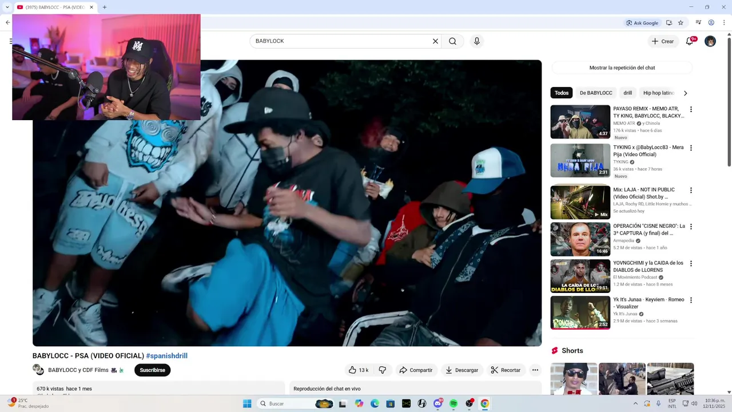This screenshot has width=732, height=412.
Task: Click the taskbar Buscar search box
Action: coord(295,403)
